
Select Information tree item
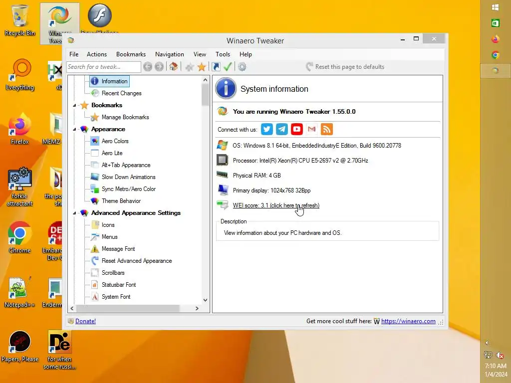[109, 81]
